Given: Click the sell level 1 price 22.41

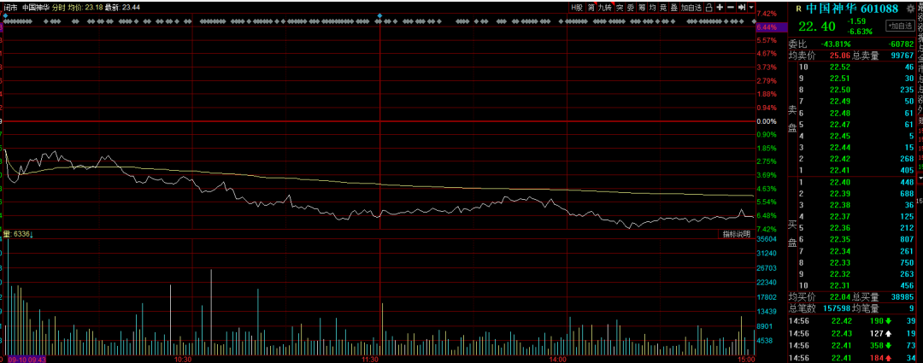Looking at the screenshot, I should coord(839,171).
